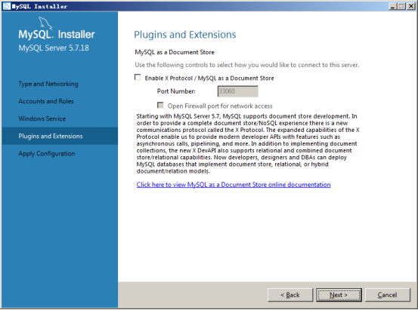Image resolution: width=418 pixels, height=310 pixels.
Task: Close the MySQL Installer window
Action: click(x=410, y=6)
